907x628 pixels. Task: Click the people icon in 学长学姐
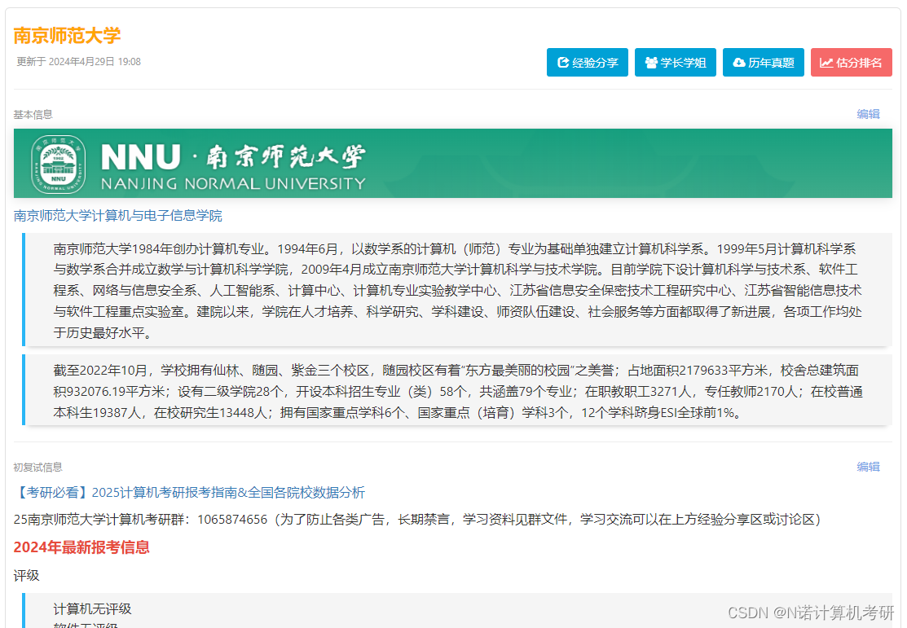[651, 63]
